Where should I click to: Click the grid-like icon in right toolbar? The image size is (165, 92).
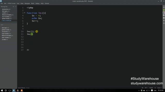coord(164,18)
